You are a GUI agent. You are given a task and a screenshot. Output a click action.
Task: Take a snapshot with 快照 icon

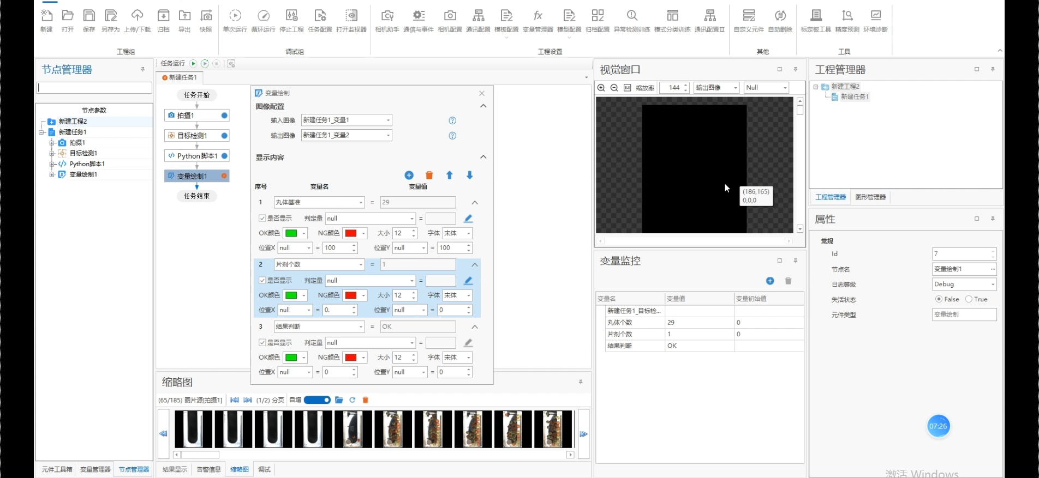tap(206, 20)
